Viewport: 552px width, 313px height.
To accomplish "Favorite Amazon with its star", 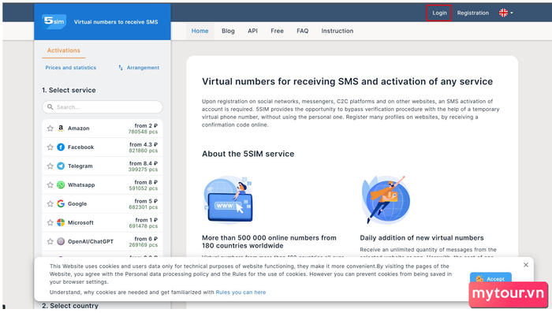I will 50,129.
